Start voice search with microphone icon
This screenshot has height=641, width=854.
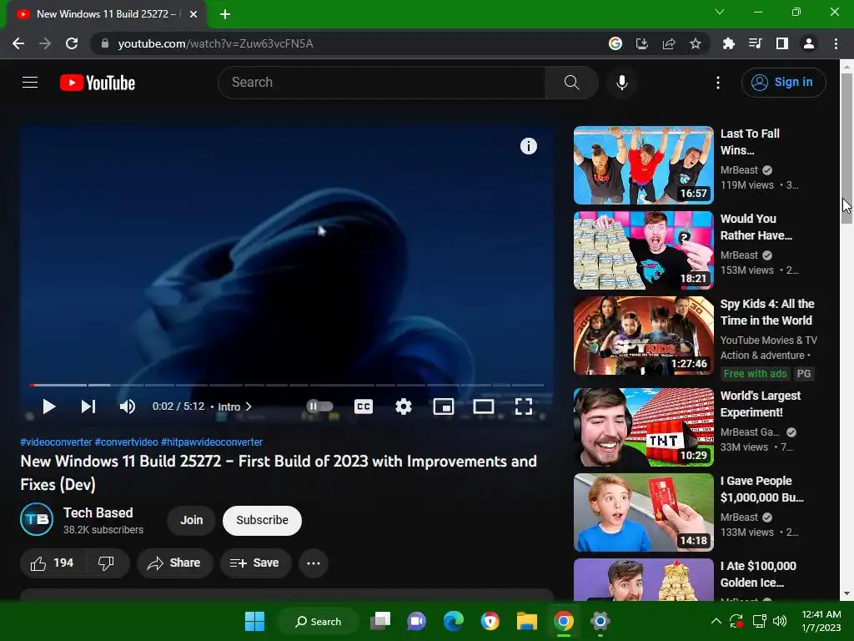(621, 83)
